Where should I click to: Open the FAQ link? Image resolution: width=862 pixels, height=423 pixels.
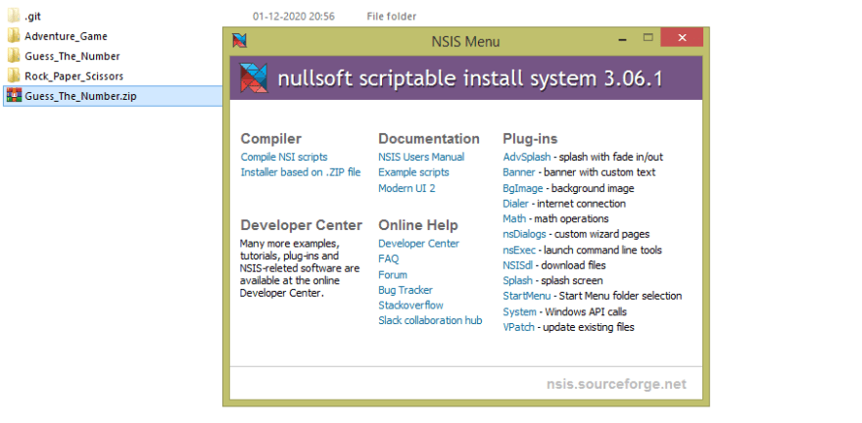click(x=389, y=258)
